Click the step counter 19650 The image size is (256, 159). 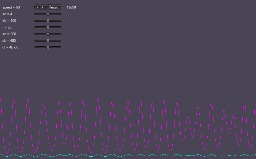(71, 7)
